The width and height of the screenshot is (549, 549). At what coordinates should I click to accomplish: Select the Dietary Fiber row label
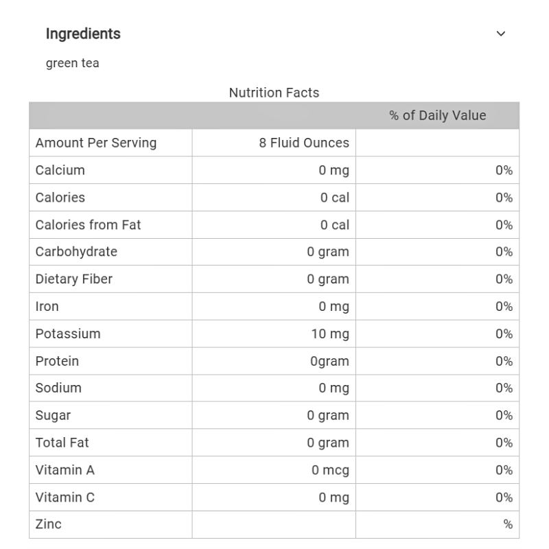[x=74, y=279]
